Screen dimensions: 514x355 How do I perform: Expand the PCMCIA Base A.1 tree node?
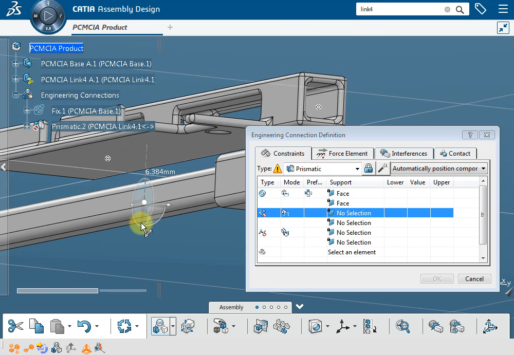coord(16,64)
